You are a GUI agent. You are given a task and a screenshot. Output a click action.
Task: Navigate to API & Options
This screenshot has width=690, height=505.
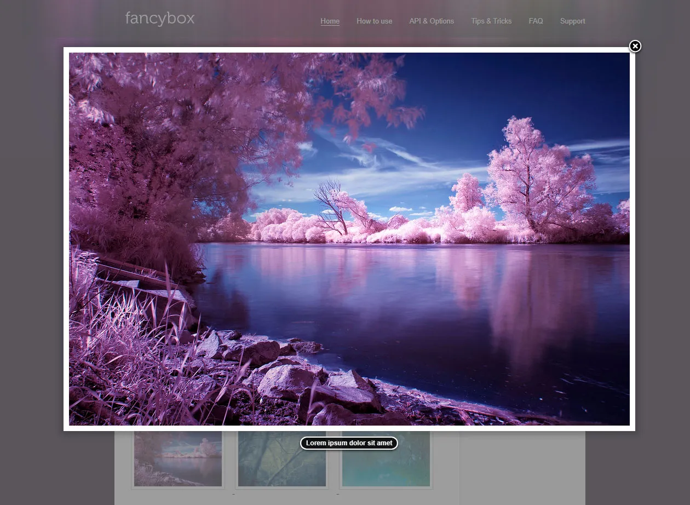[x=432, y=21]
